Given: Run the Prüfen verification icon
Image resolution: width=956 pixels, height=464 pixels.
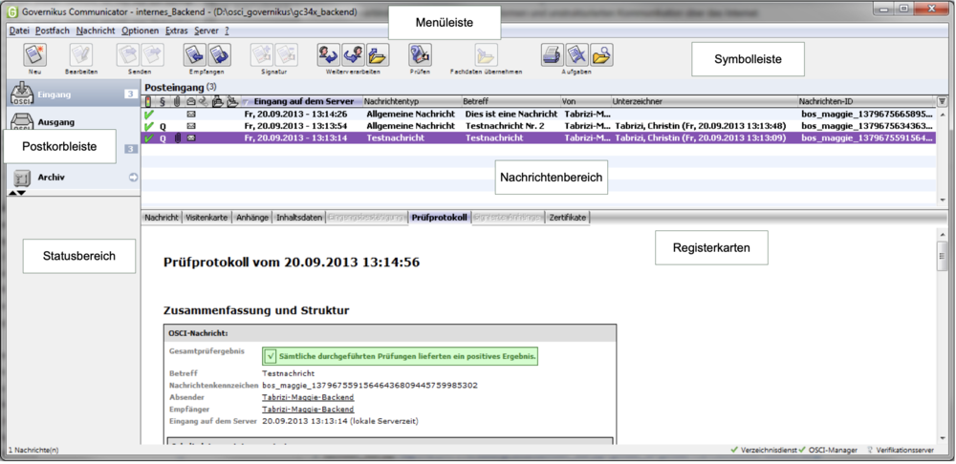Looking at the screenshot, I should 421,55.
